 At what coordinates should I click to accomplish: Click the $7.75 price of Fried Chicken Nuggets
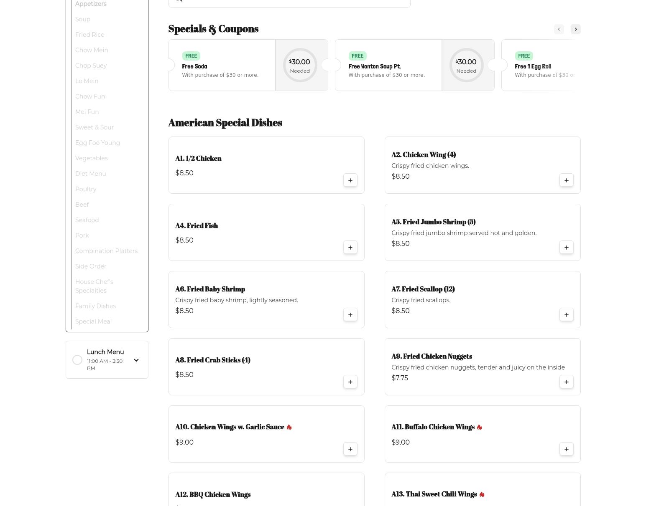click(x=400, y=378)
